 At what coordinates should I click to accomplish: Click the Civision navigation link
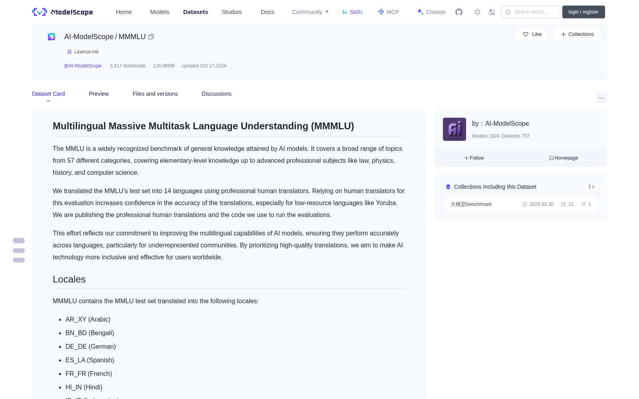(x=436, y=12)
